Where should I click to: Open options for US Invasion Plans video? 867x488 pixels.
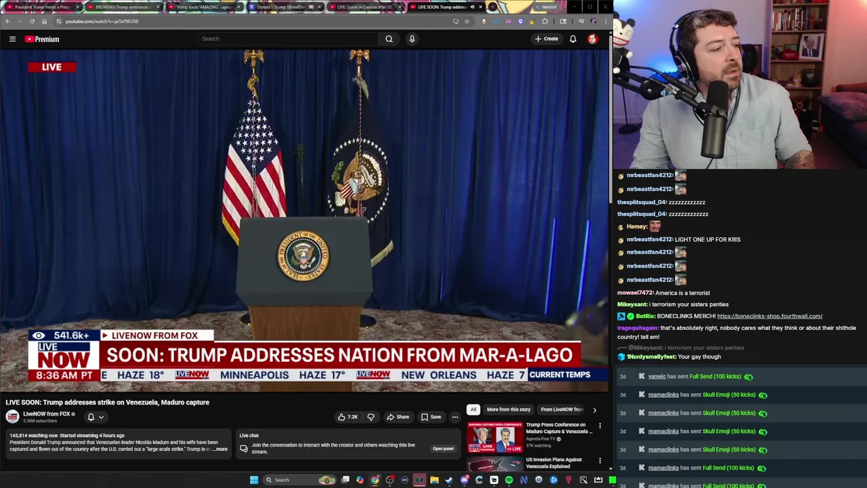599,461
